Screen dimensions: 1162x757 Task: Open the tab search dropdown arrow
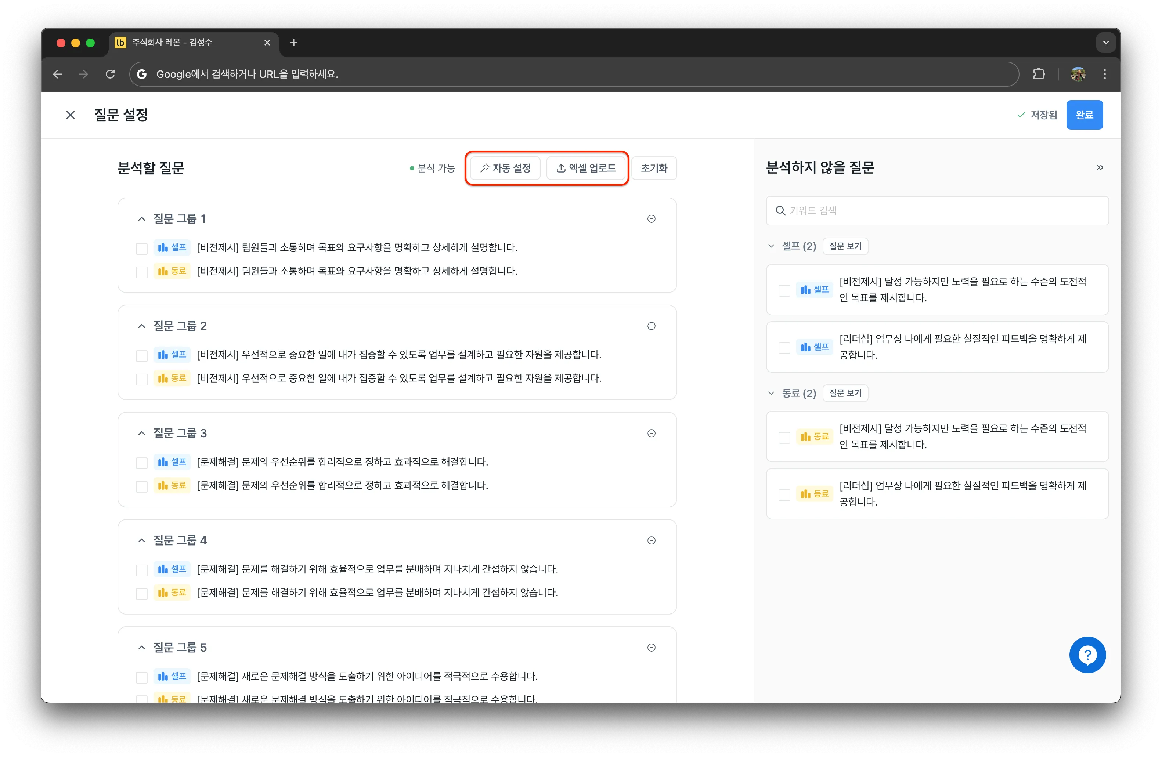point(1106,43)
